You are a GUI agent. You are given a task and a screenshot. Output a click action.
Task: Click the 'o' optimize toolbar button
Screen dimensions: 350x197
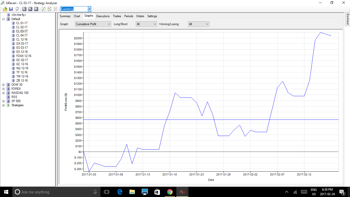point(30,9)
